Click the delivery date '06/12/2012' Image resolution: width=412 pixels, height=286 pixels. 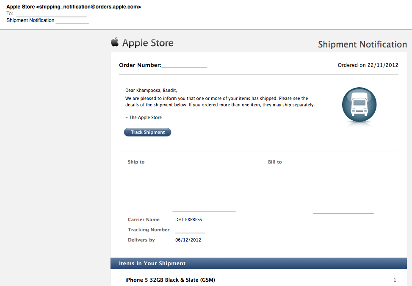(188, 240)
